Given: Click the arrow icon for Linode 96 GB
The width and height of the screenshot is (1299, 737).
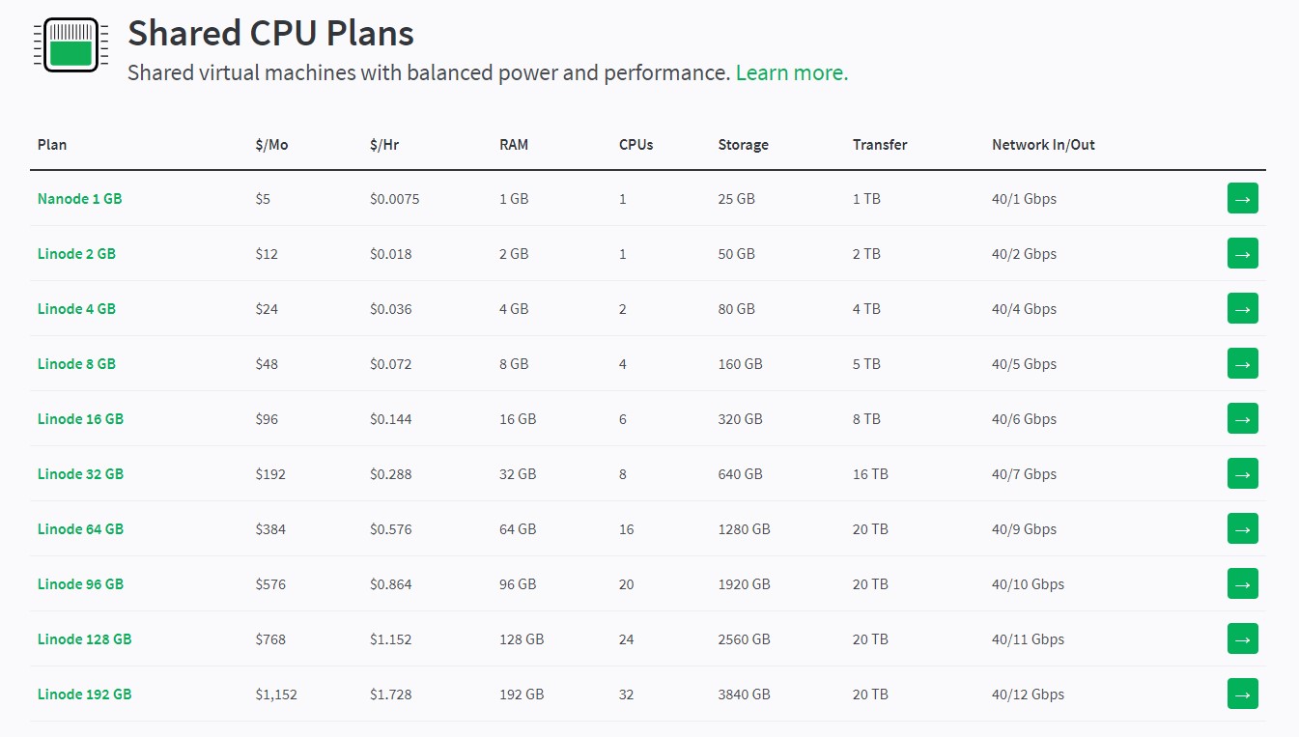Looking at the screenshot, I should (x=1242, y=583).
